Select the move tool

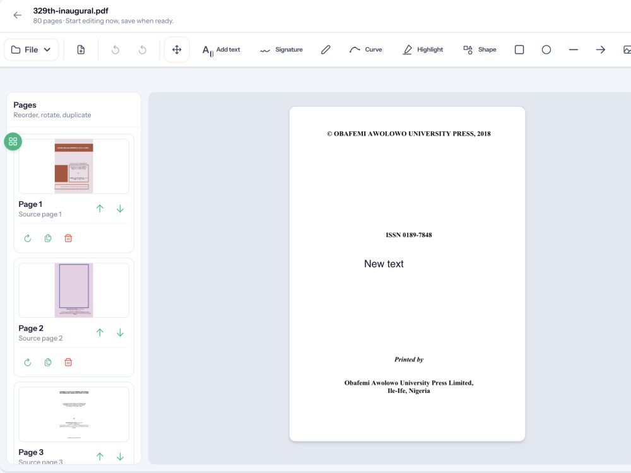[177, 50]
